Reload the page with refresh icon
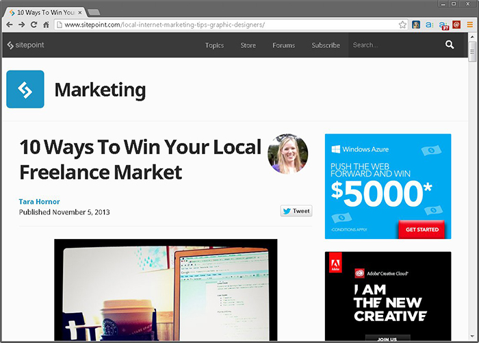The height and width of the screenshot is (343, 479). coord(34,25)
